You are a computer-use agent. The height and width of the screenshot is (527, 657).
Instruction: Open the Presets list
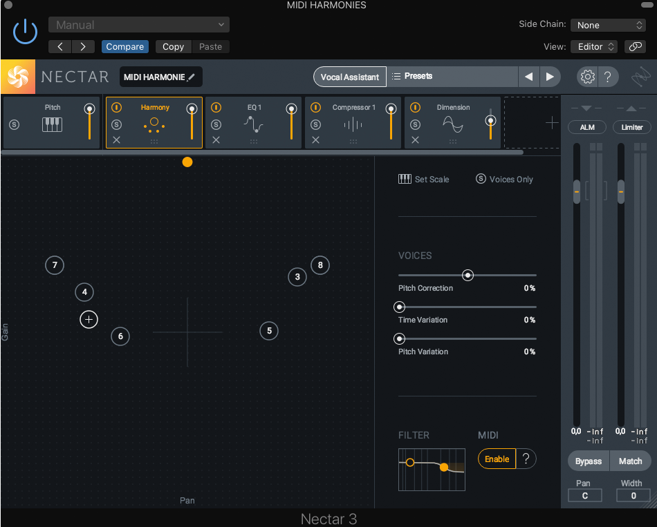tap(452, 76)
